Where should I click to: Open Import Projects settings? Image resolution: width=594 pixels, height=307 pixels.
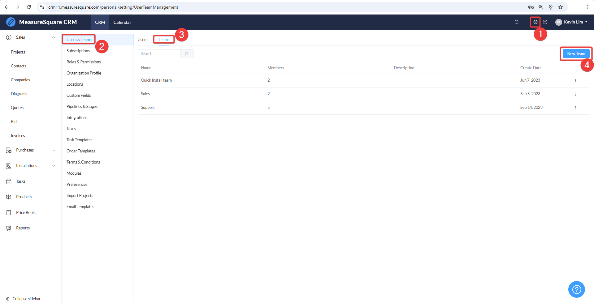[80, 195]
